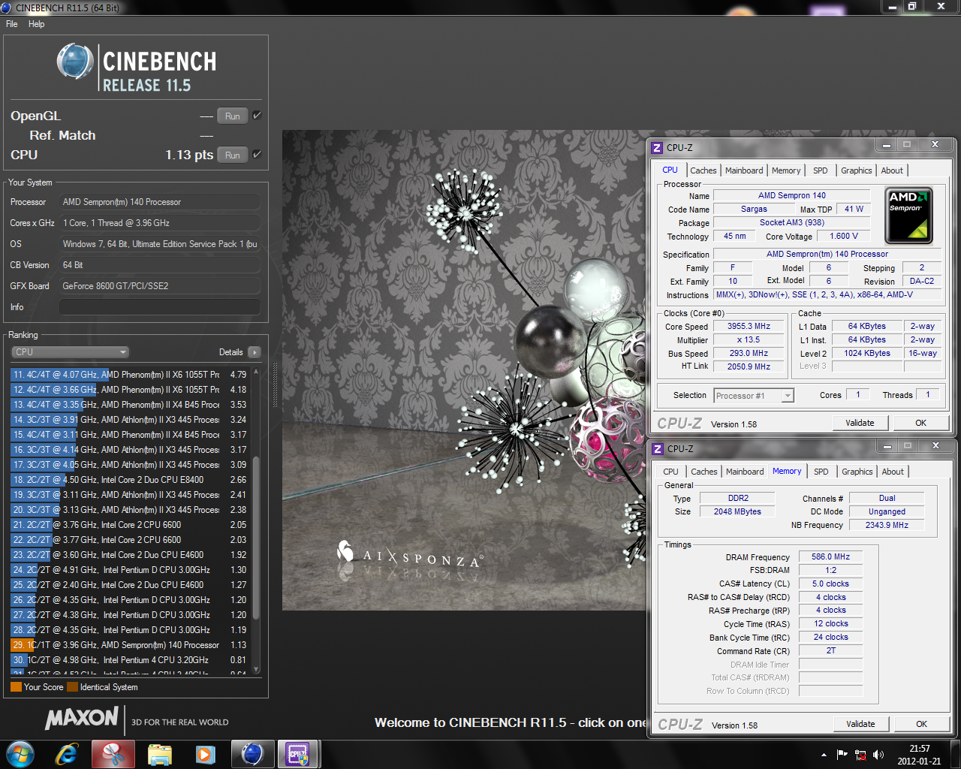This screenshot has height=769, width=961.
Task: Toggle the OpenGL test checkbox
Action: [x=257, y=116]
